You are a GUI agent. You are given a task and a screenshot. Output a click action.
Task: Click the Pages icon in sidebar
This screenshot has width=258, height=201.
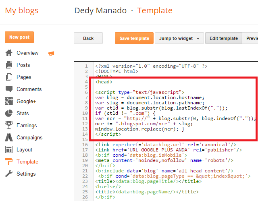point(9,77)
